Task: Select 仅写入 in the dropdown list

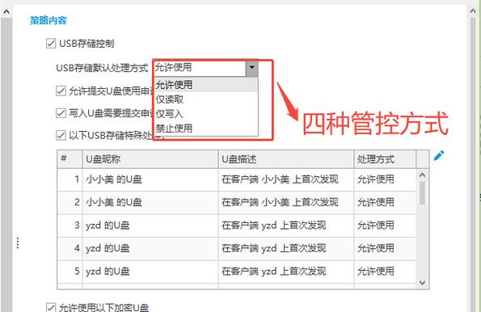Action: (x=205, y=114)
